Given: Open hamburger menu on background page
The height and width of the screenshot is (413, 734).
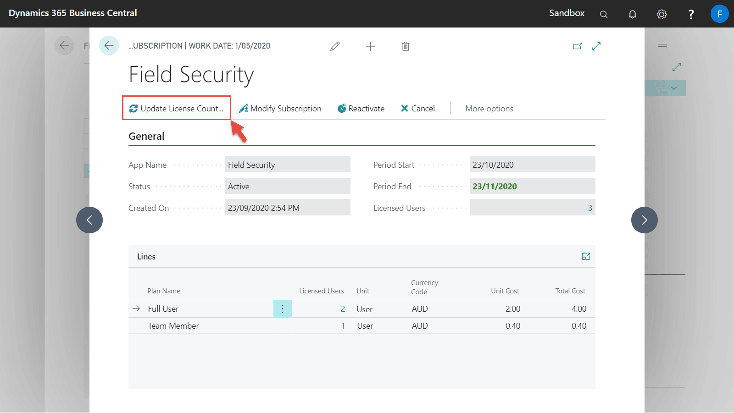Looking at the screenshot, I should coord(662,44).
